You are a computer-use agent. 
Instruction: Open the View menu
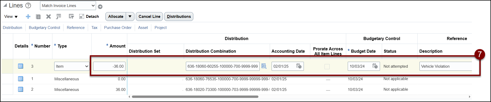11,17
